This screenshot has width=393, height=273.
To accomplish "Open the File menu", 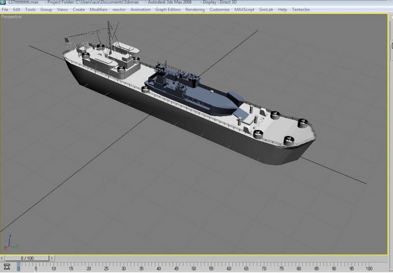I will coord(5,9).
